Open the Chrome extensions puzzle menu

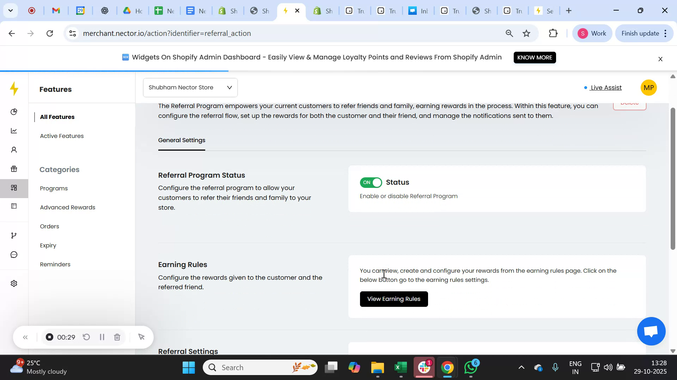553,33
